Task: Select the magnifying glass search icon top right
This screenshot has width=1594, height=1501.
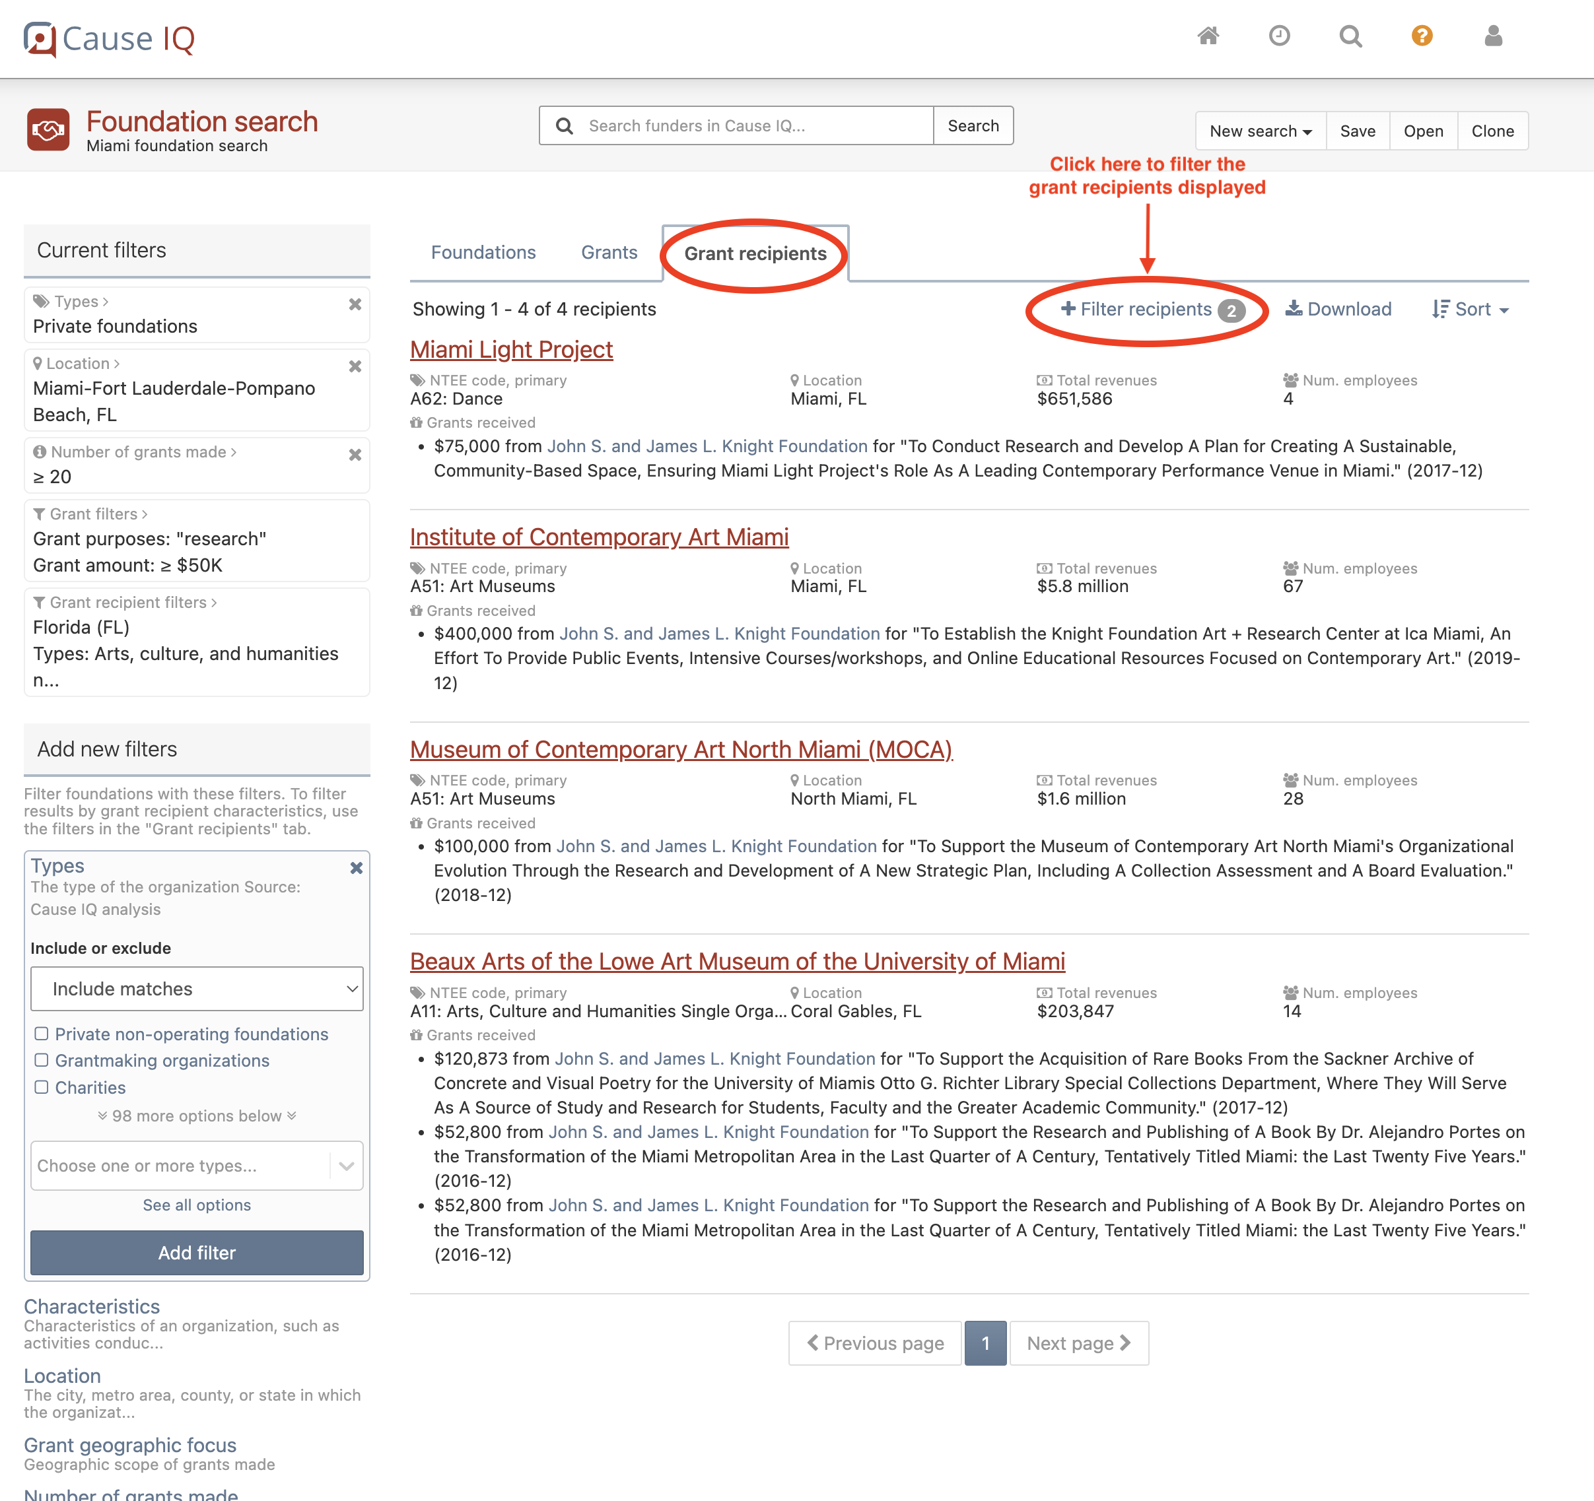Action: (1350, 37)
